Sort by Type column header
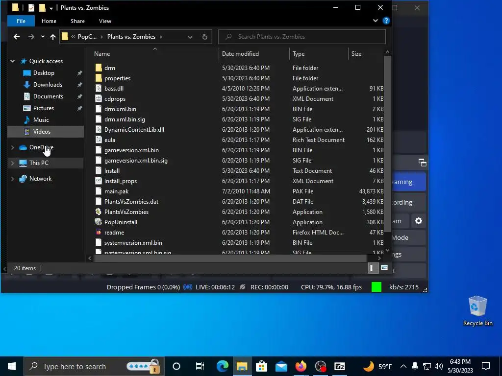The image size is (502, 376). [319, 54]
